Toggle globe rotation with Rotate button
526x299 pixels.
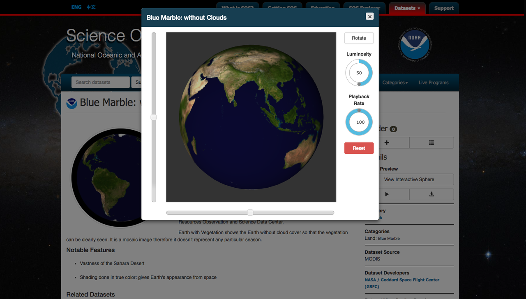point(359,38)
